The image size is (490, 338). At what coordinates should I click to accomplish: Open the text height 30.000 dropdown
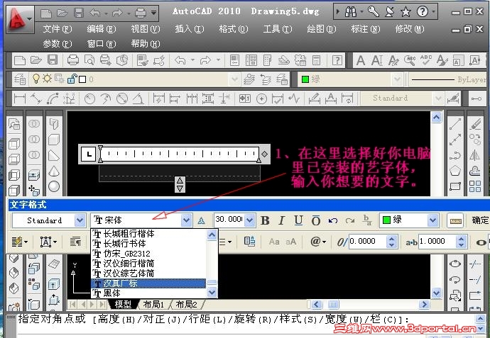tap(249, 220)
